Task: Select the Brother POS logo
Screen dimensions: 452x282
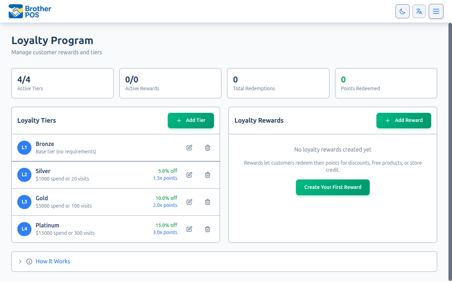Action: coord(30,11)
